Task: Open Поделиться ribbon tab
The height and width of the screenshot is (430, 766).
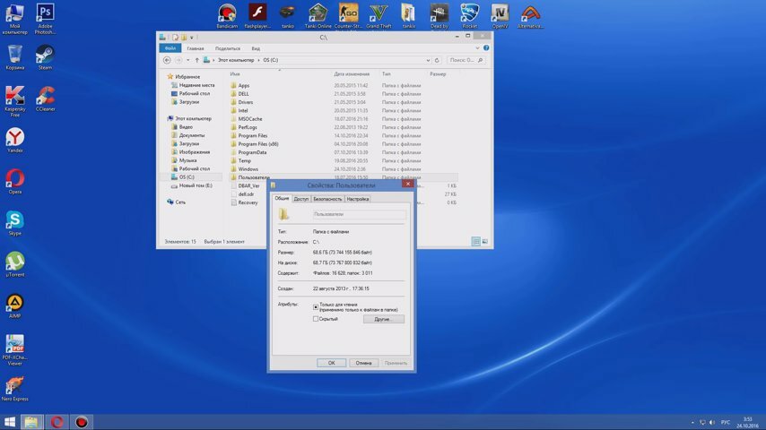Action: [x=228, y=48]
